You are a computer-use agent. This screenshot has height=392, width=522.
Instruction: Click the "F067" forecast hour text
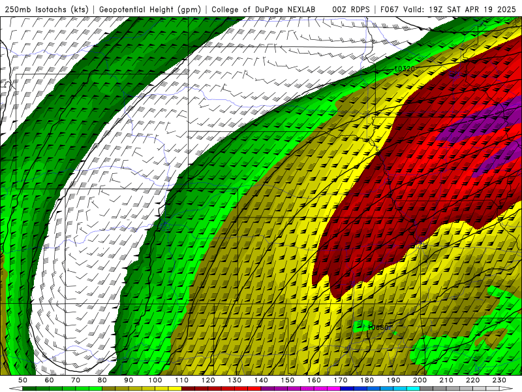coord(390,9)
